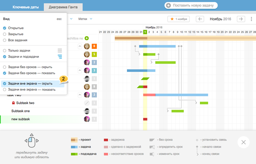Screen dimensions: 256x164
Task: Open the 'Метки' dropdown
Action: pos(85,19)
